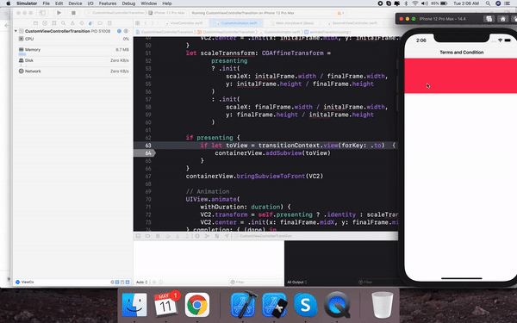Hide the debug area toggle button
The height and width of the screenshot is (323, 517).
click(x=138, y=236)
